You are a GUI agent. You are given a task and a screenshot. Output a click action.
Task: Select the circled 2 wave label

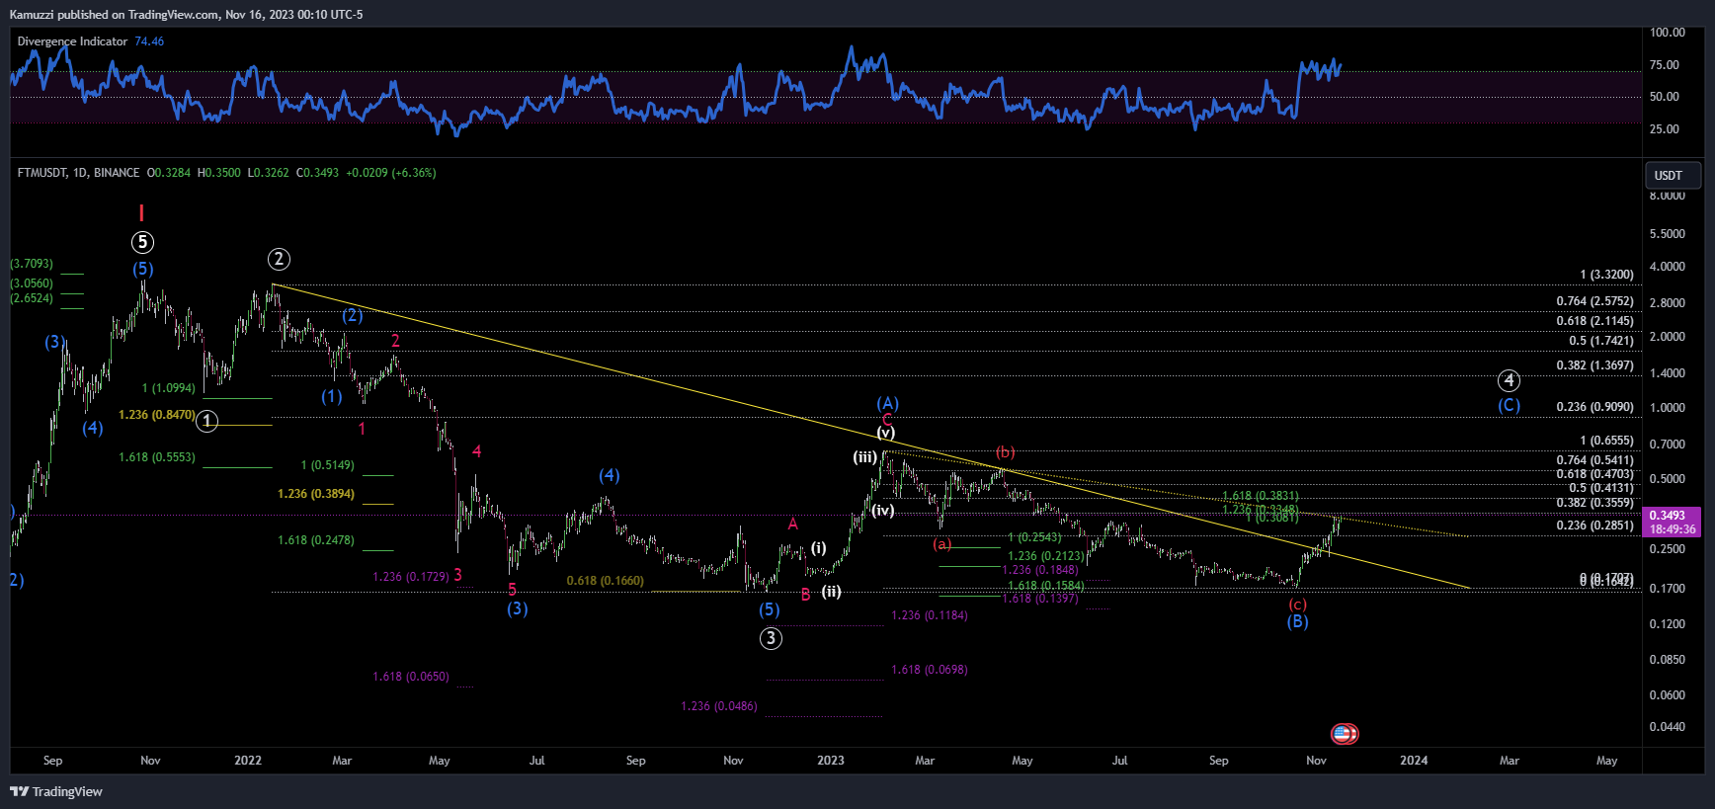(279, 259)
